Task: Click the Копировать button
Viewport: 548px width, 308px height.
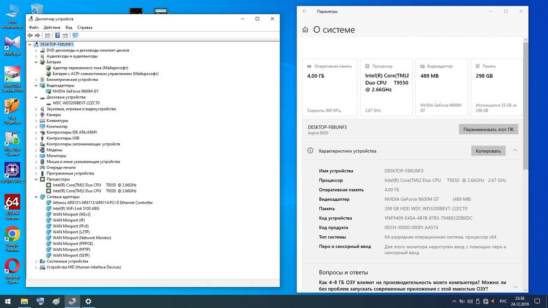Action: point(488,151)
